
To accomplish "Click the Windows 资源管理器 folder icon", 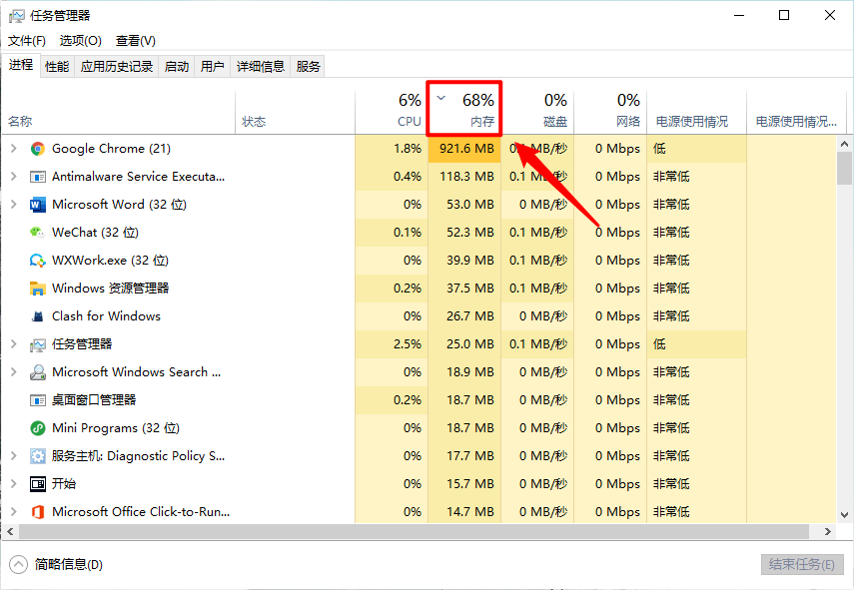I will pos(38,288).
